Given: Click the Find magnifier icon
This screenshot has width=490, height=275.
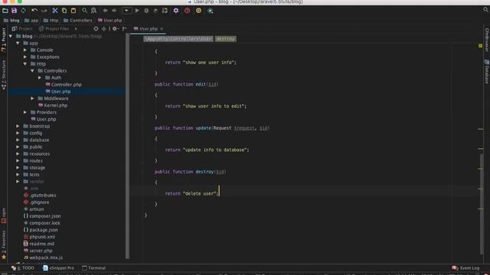Looking at the screenshot, I should coord(84,11).
